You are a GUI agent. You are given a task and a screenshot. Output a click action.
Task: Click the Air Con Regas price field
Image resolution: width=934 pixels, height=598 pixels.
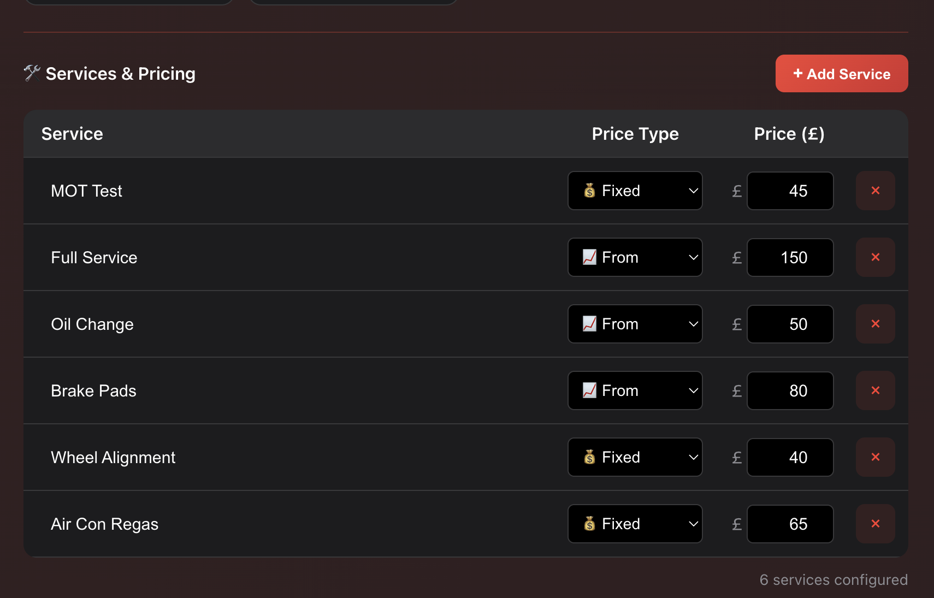coord(790,524)
